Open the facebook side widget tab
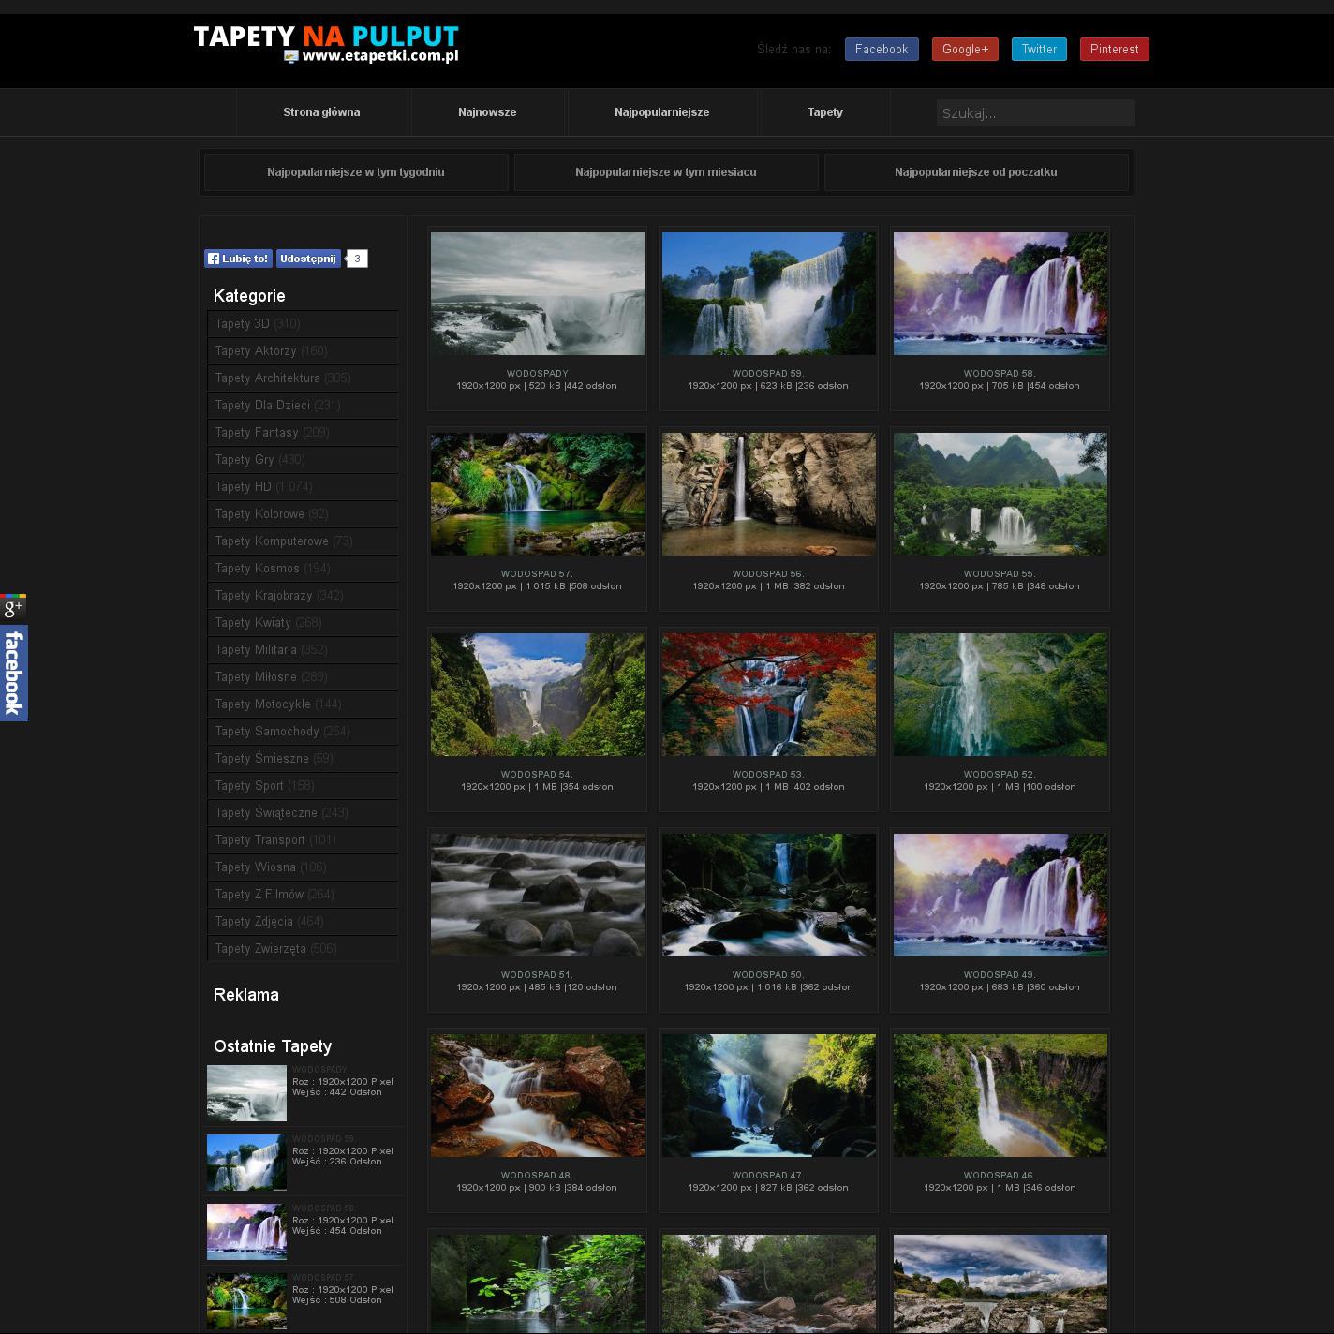The width and height of the screenshot is (1334, 1334). 13,673
